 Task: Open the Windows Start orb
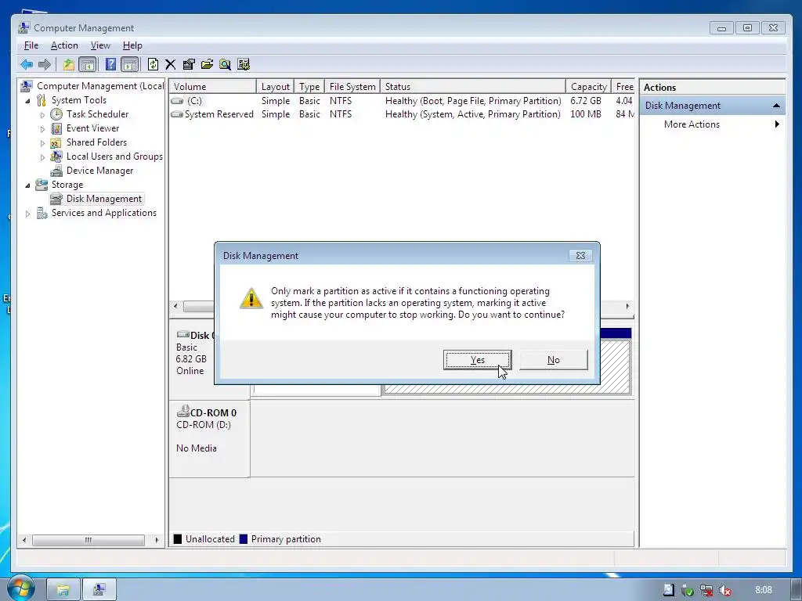pos(20,588)
